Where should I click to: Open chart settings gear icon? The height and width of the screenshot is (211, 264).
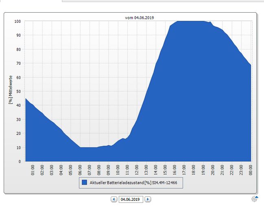[255, 199]
